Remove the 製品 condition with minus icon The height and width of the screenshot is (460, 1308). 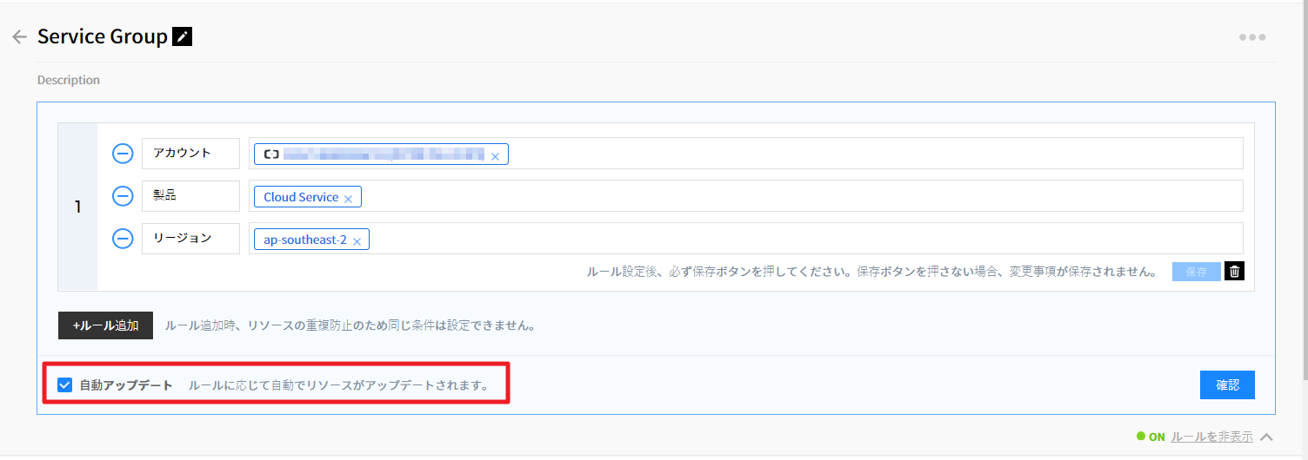123,196
